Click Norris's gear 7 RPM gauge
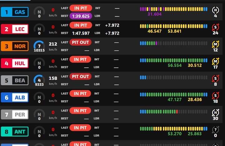This screenshot has height=146, width=225. 39,46
